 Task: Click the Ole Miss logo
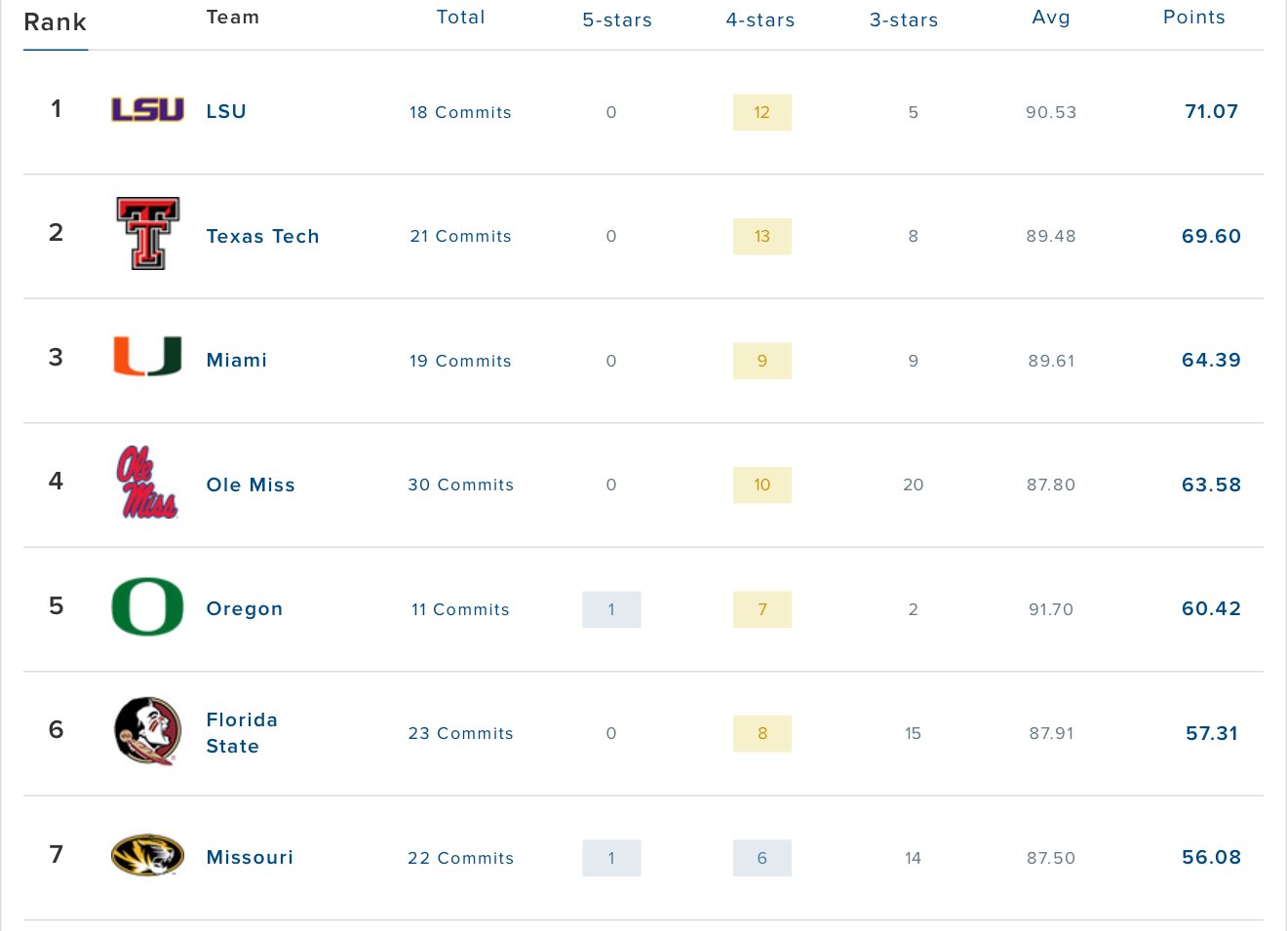tap(147, 482)
